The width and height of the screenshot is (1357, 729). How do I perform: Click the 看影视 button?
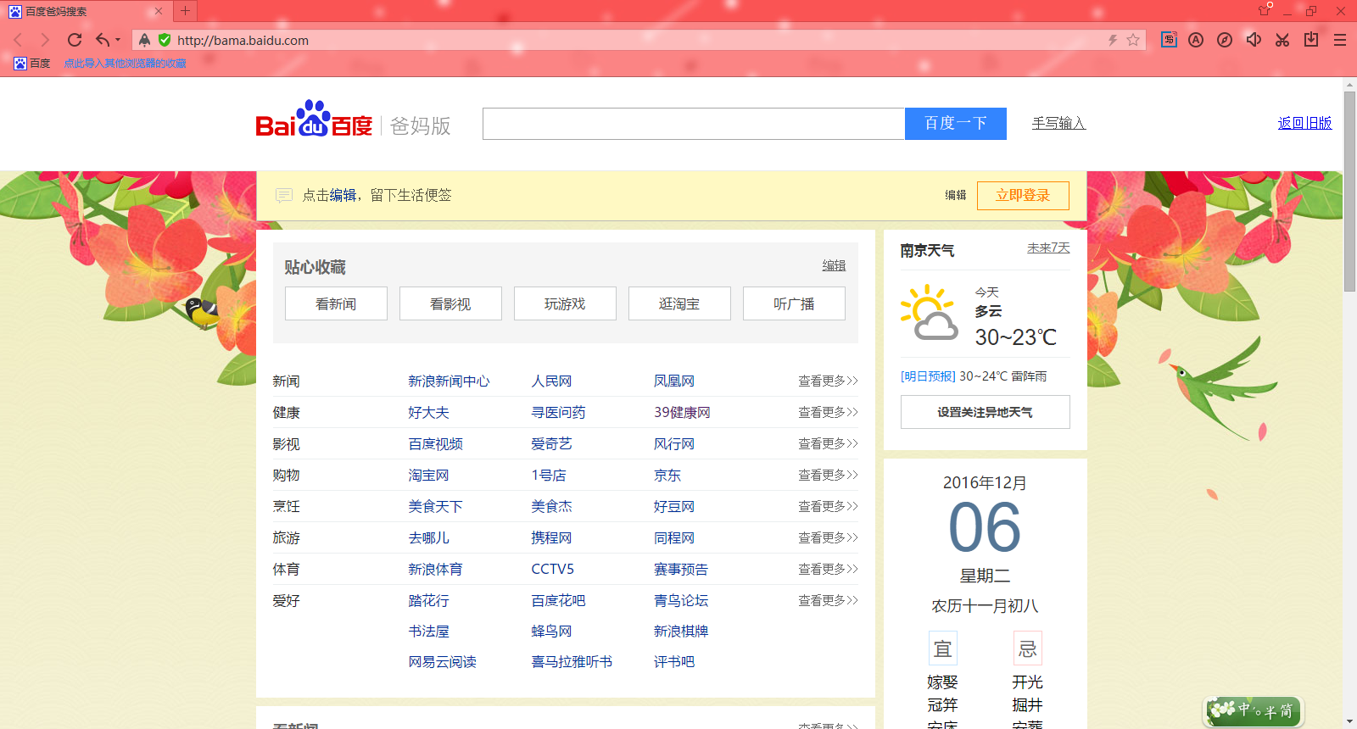coord(450,303)
